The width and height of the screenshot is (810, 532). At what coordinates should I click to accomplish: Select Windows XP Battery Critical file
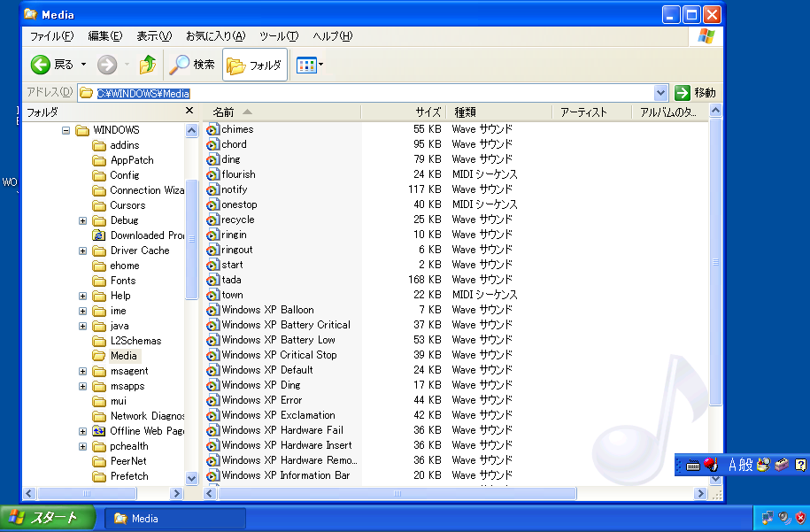[286, 325]
